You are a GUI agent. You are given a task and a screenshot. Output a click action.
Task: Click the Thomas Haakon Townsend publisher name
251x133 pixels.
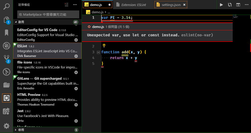pos(36,104)
